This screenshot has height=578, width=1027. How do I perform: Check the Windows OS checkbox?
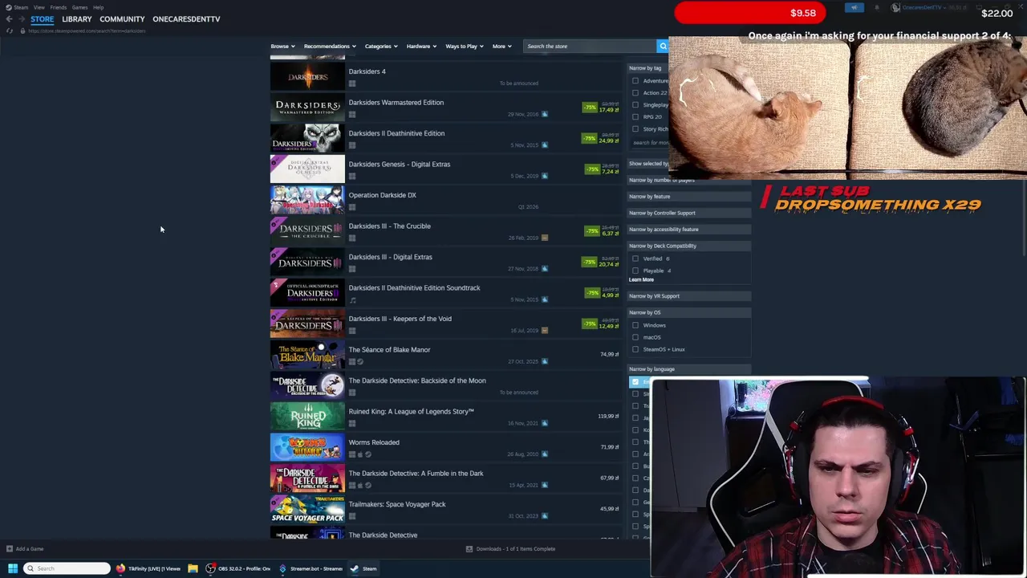[635, 325]
